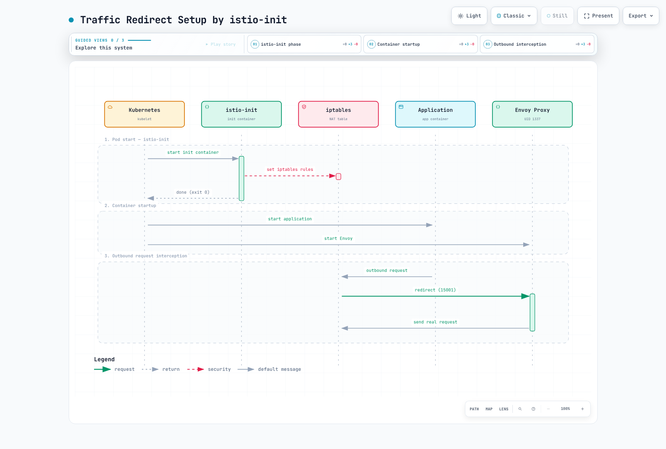Click the Envoy Proxy activation bar
This screenshot has height=449, width=666.
click(532, 313)
